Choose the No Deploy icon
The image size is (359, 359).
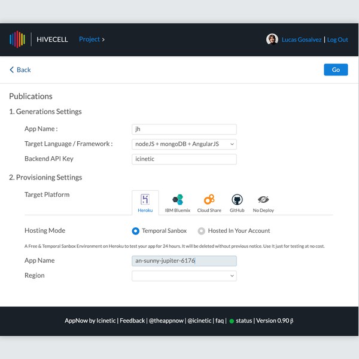click(263, 200)
